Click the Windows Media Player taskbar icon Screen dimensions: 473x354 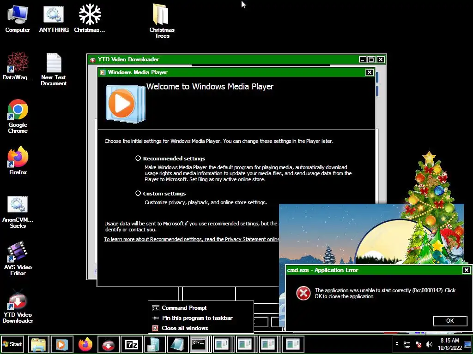(62, 344)
